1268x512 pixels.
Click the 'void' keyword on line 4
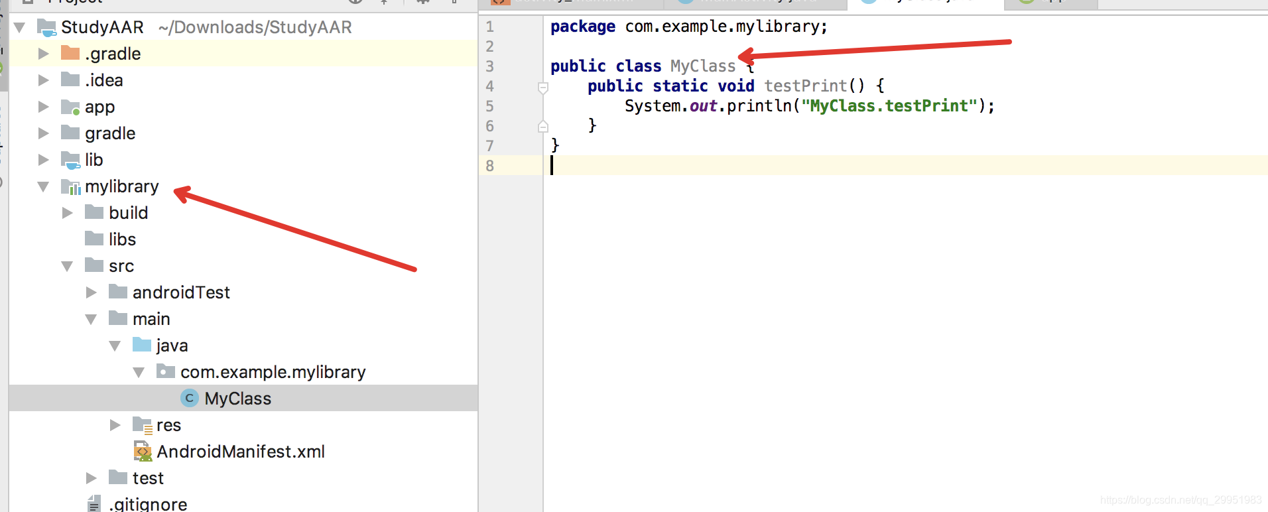click(736, 86)
